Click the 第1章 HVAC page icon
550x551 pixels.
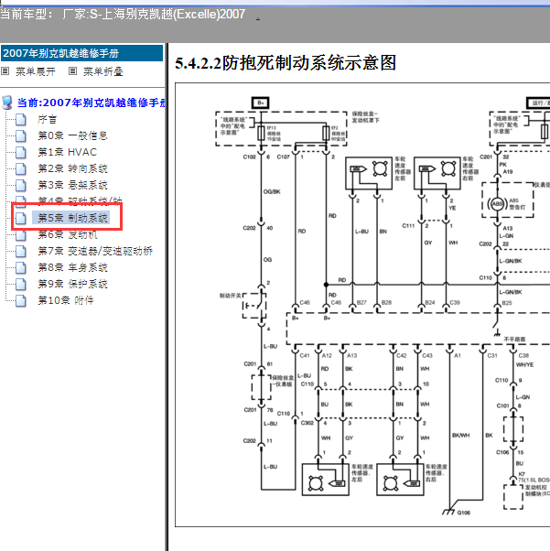(x=21, y=153)
